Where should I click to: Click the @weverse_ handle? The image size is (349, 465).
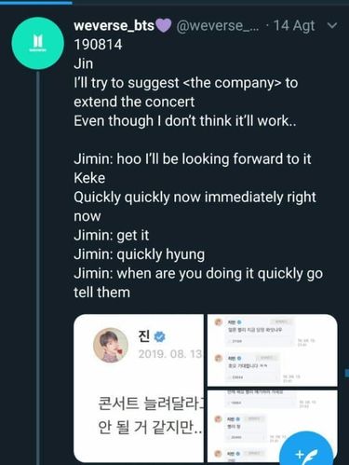pos(218,25)
